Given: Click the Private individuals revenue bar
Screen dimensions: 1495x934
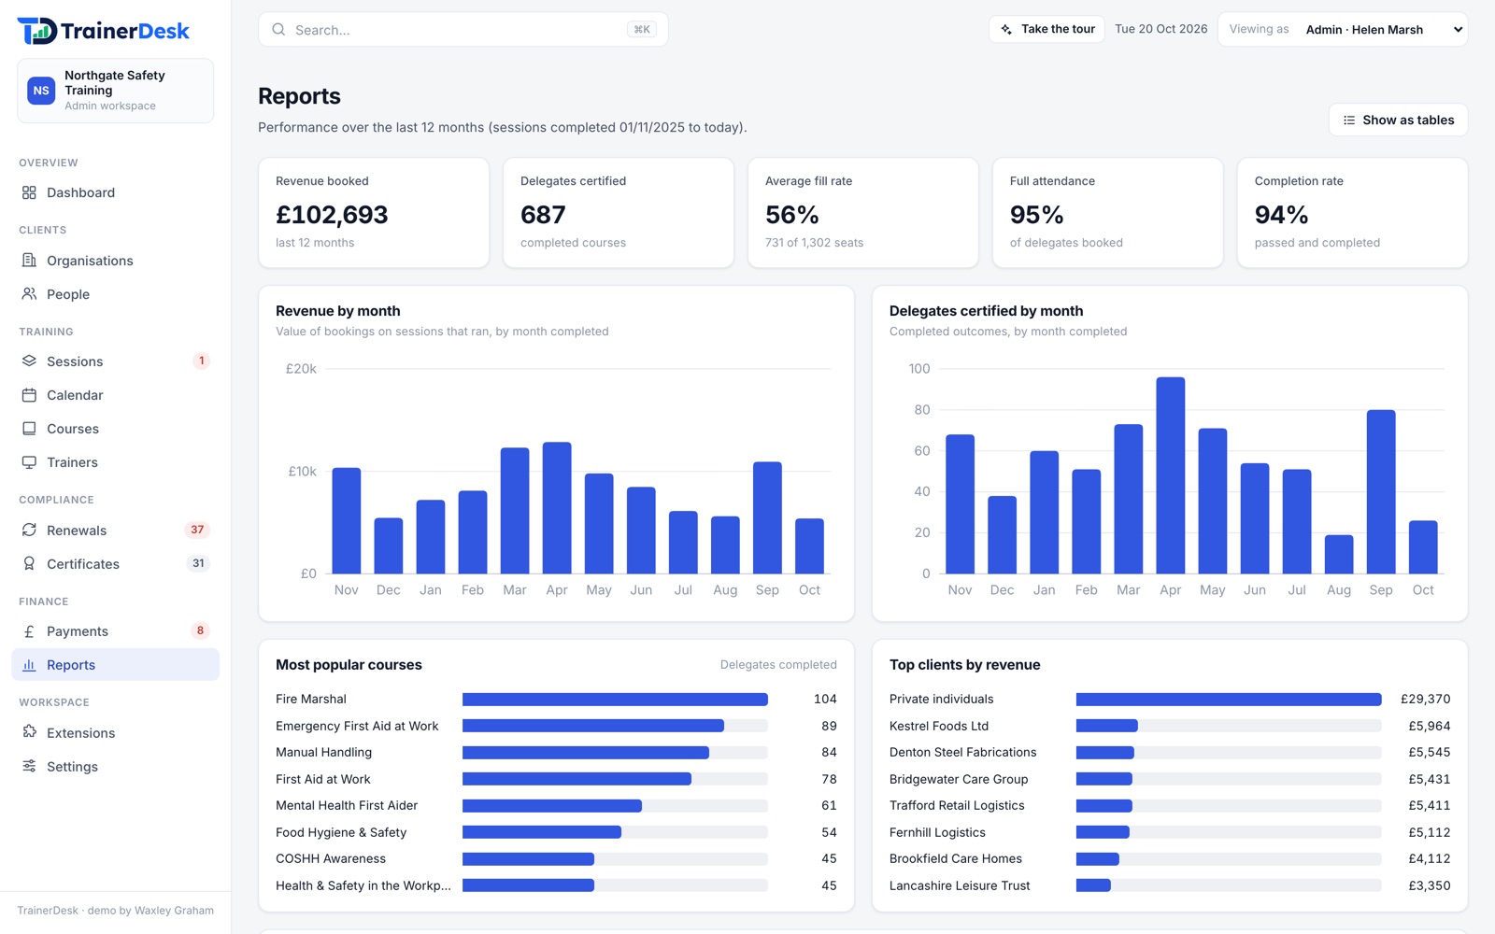Looking at the screenshot, I should (1229, 700).
